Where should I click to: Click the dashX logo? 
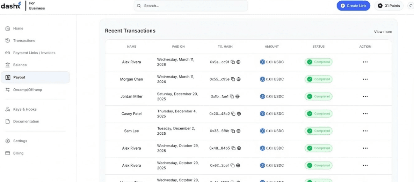click(11, 6)
